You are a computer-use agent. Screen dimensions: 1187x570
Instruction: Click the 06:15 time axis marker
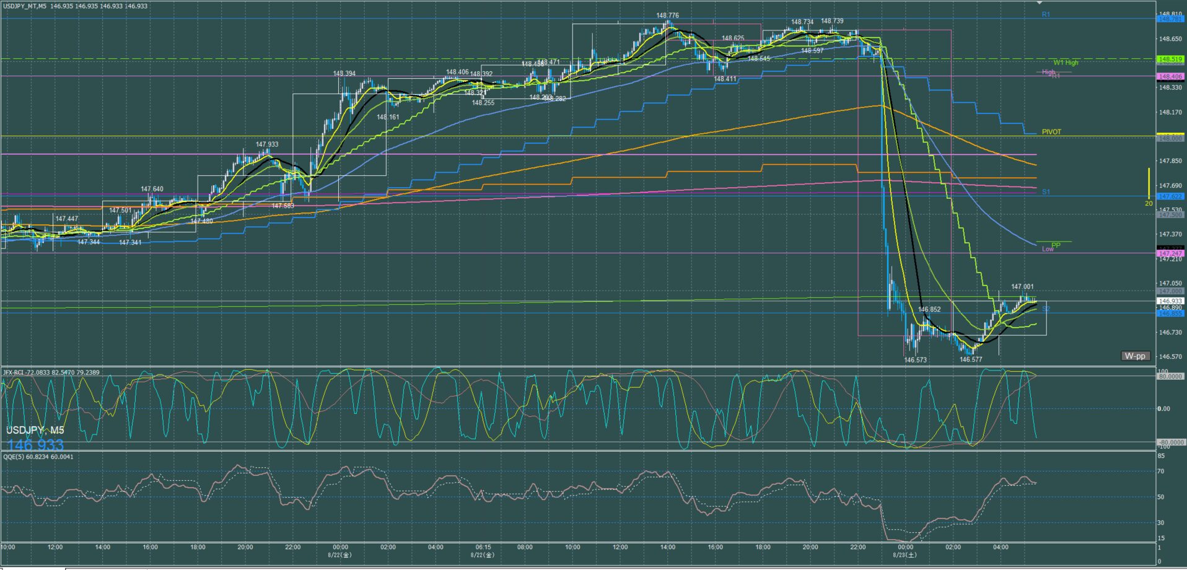click(483, 548)
